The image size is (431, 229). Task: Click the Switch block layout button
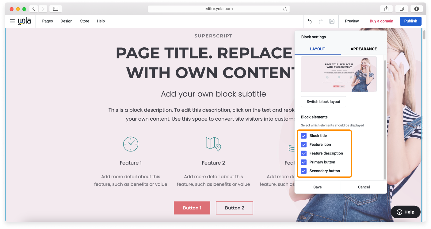coord(323,102)
